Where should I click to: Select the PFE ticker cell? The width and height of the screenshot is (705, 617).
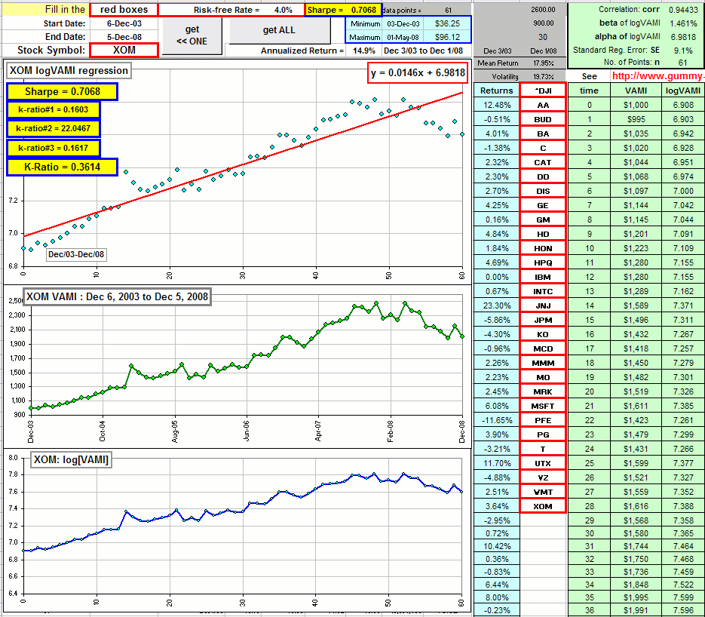[x=543, y=420]
